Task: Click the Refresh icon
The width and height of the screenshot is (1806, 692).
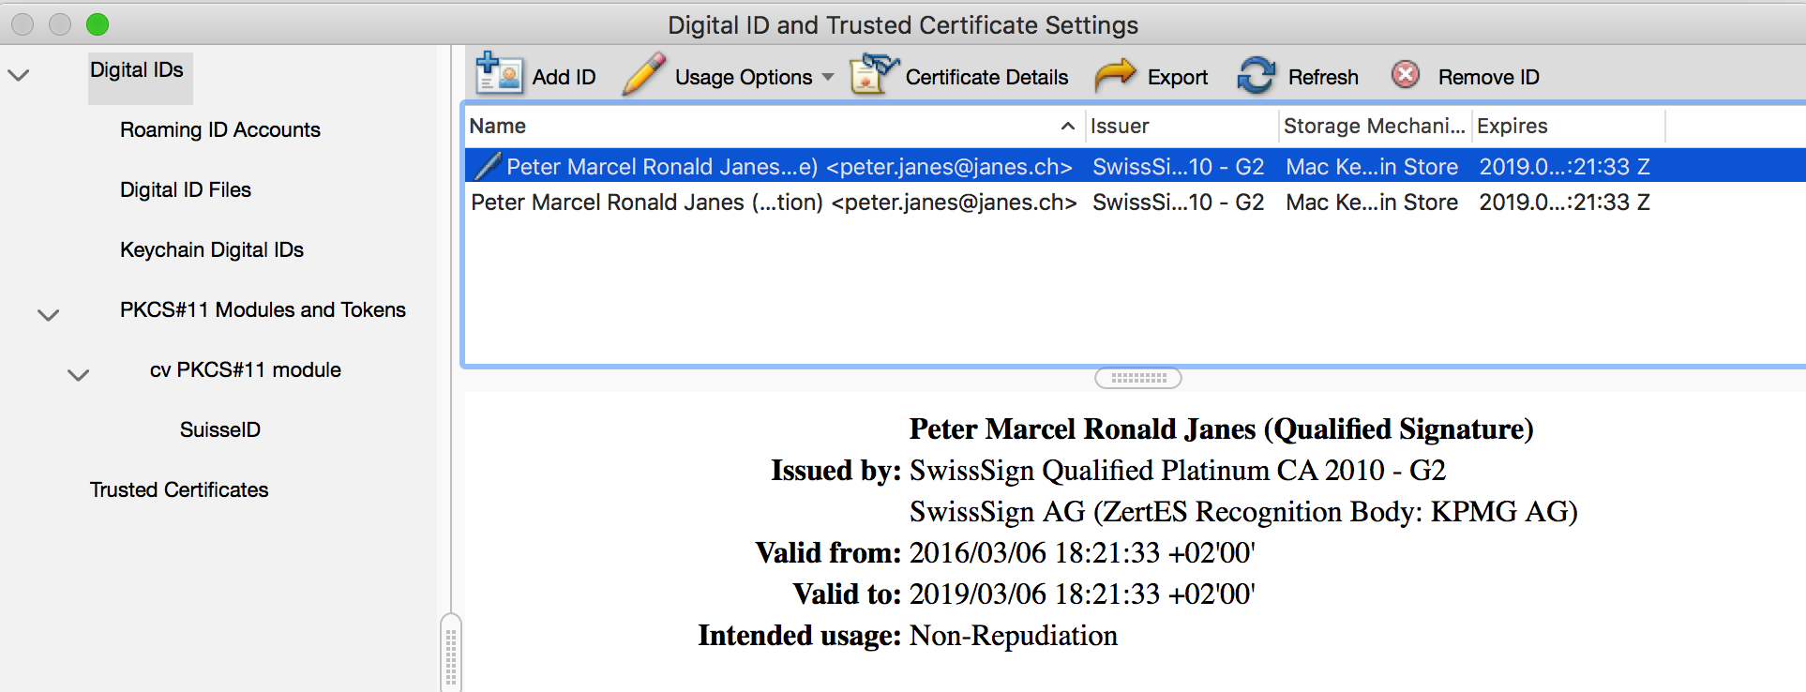Action: point(1256,75)
